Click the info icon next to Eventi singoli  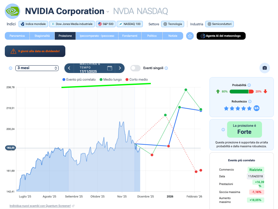click(166, 68)
